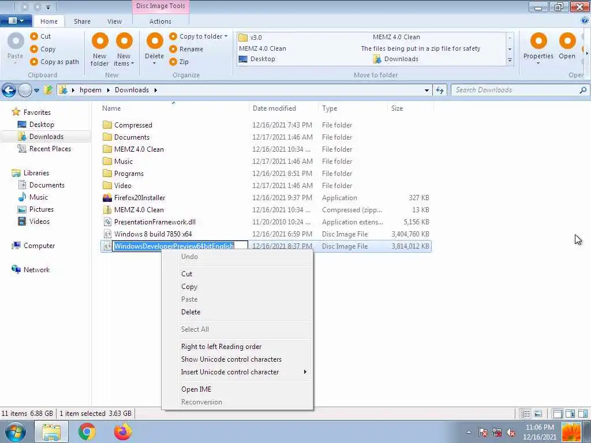Choose Open IME from the context menu
The width and height of the screenshot is (591, 443).
pyautogui.click(x=196, y=389)
